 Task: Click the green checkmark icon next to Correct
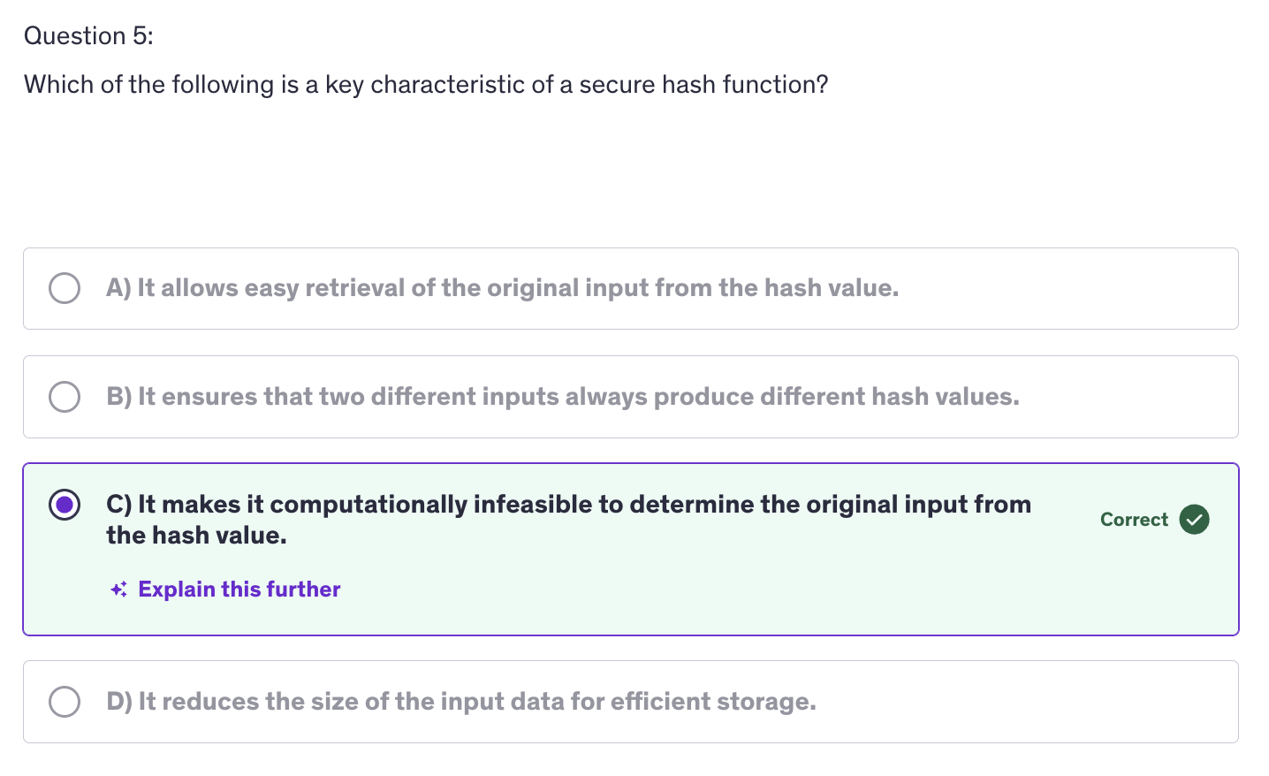point(1194,520)
